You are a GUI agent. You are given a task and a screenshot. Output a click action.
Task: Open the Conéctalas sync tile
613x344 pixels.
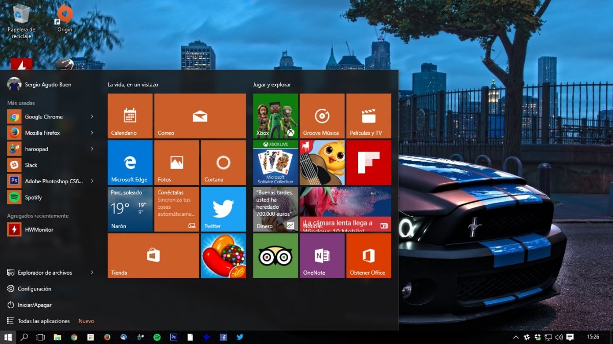pos(176,209)
